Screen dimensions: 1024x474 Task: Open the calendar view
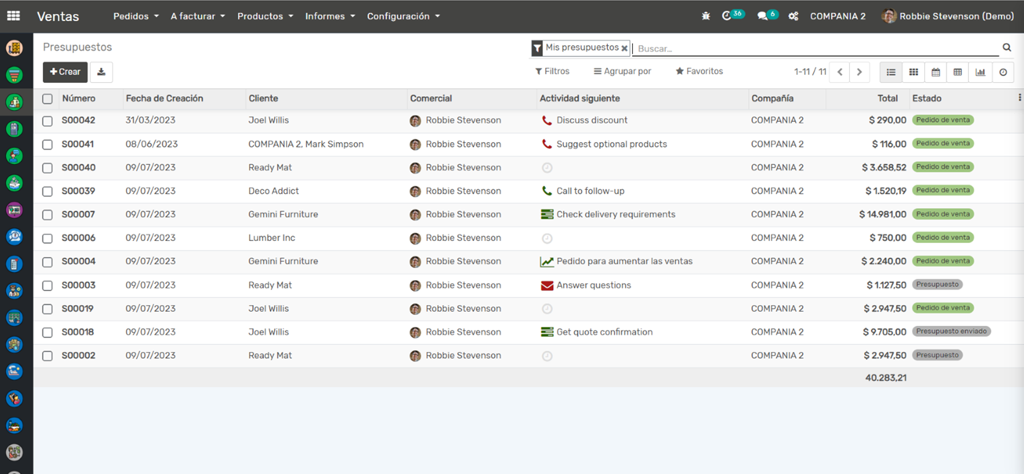936,72
